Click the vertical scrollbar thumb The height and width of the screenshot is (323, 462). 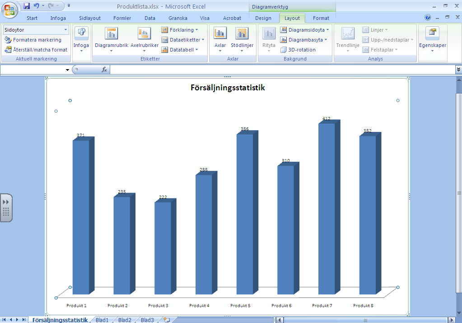tap(459, 193)
